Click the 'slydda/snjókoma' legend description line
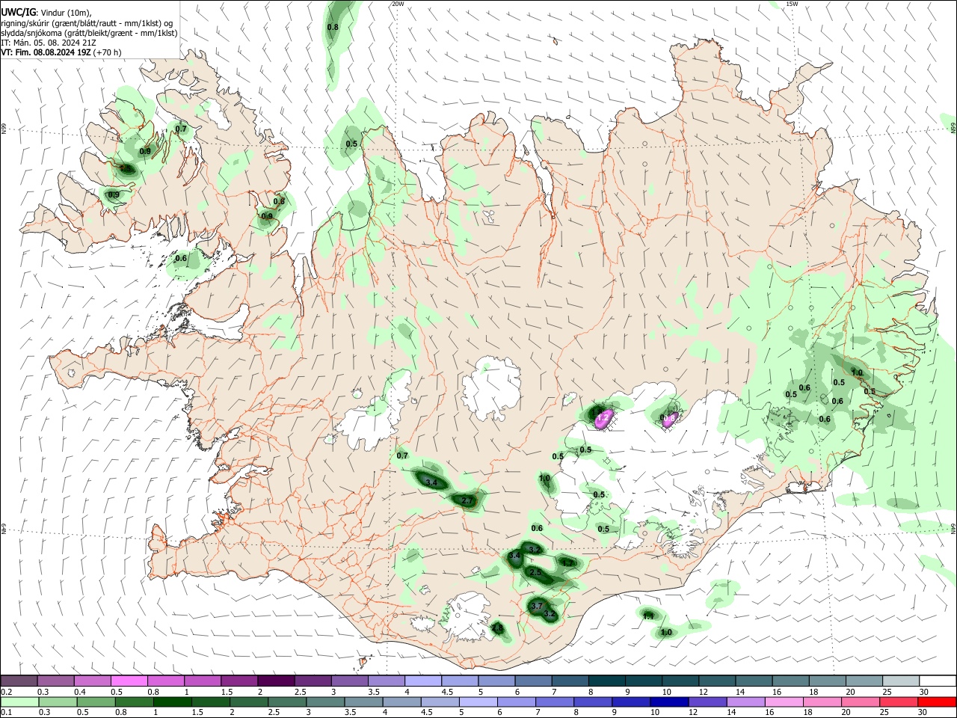Image resolution: width=957 pixels, height=718 pixels. pyautogui.click(x=89, y=34)
